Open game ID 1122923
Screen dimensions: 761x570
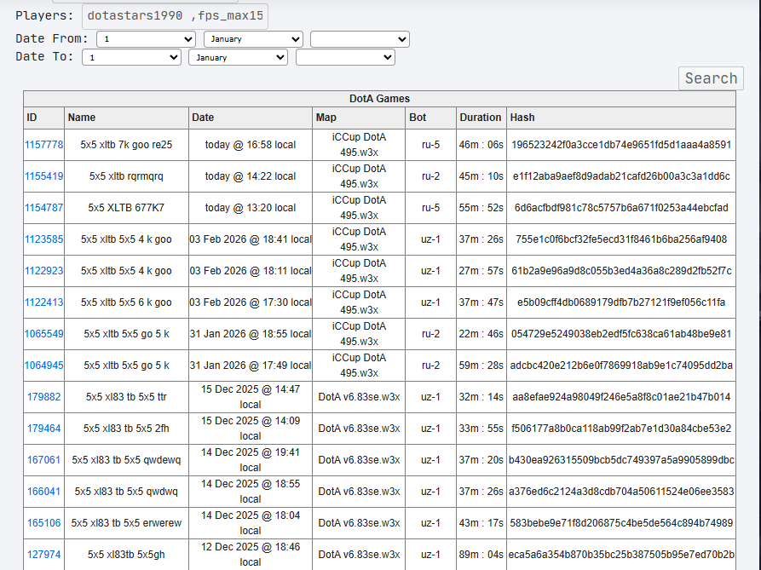43,271
